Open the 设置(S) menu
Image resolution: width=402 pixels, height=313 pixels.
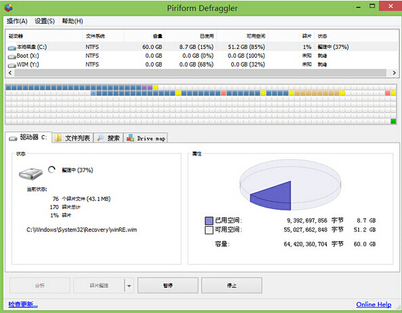click(x=45, y=21)
